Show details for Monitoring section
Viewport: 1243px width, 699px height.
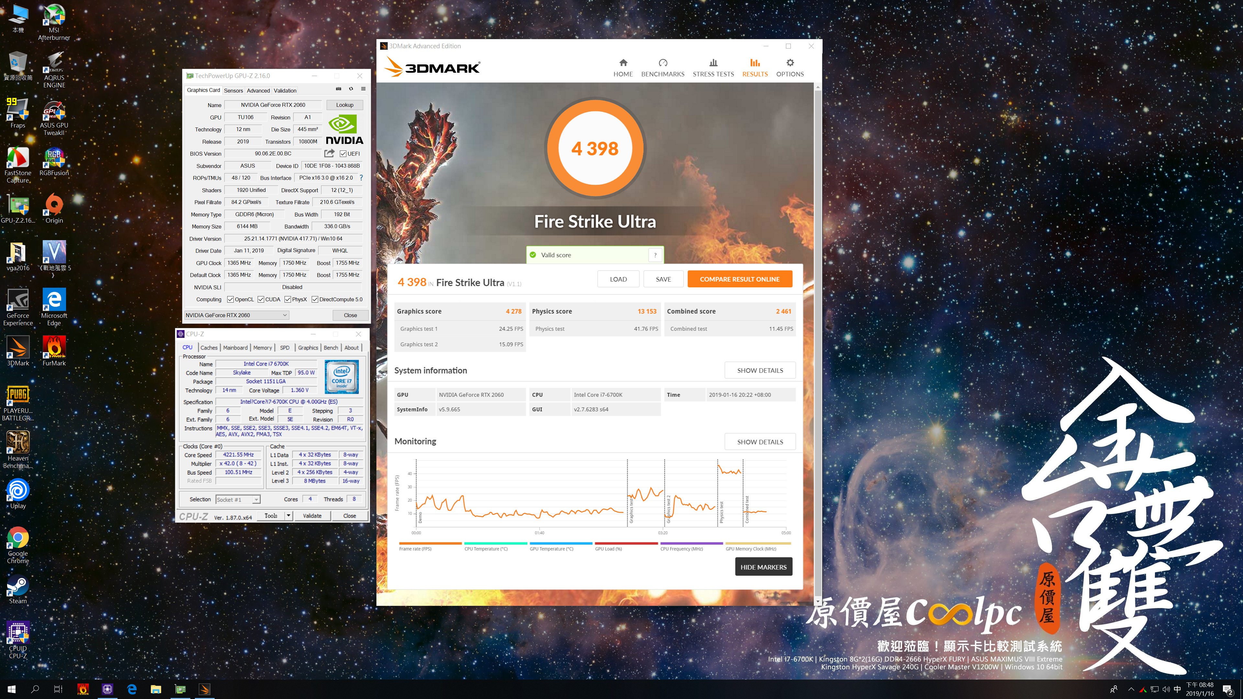coord(760,441)
